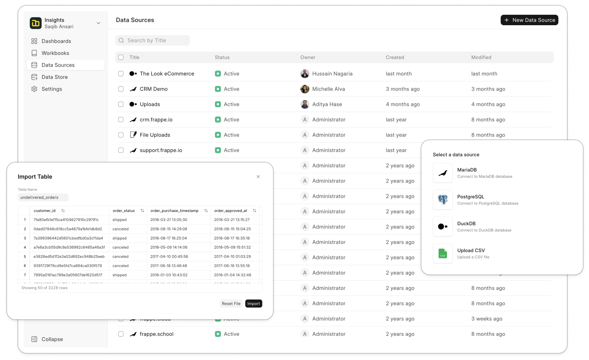The width and height of the screenshot is (589, 360).
Task: Open Settings via the gear icon
Action: click(34, 89)
